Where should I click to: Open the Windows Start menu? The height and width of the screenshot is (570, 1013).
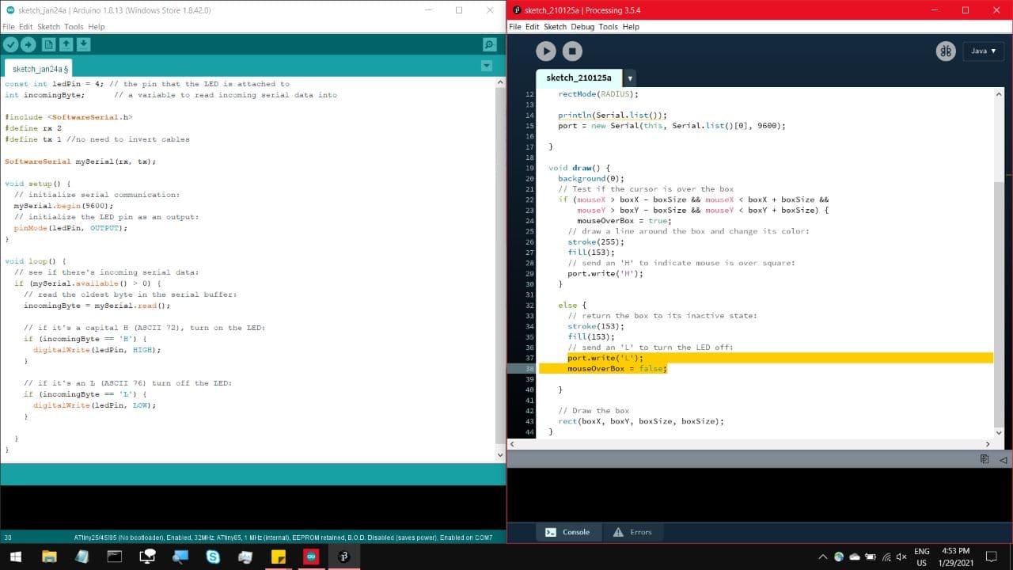click(15, 557)
